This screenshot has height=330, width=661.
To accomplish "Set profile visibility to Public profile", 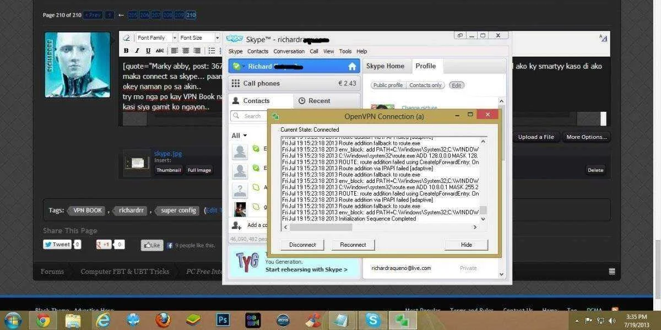I will pos(388,85).
